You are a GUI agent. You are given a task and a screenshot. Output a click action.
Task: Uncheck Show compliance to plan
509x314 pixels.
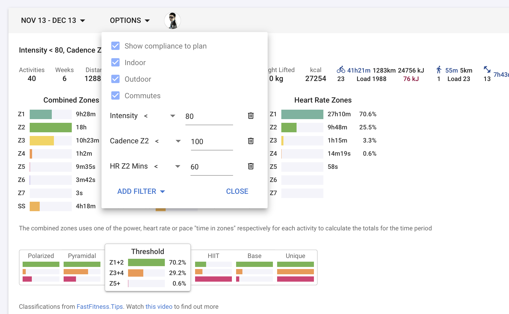tap(115, 46)
